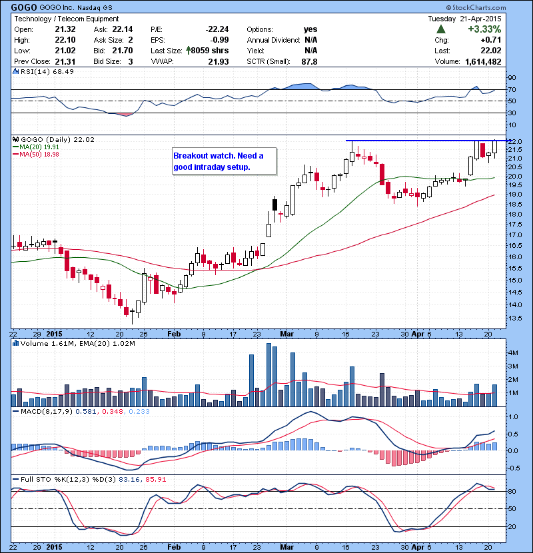Click the RSI(14) indicator icon

click(x=15, y=71)
